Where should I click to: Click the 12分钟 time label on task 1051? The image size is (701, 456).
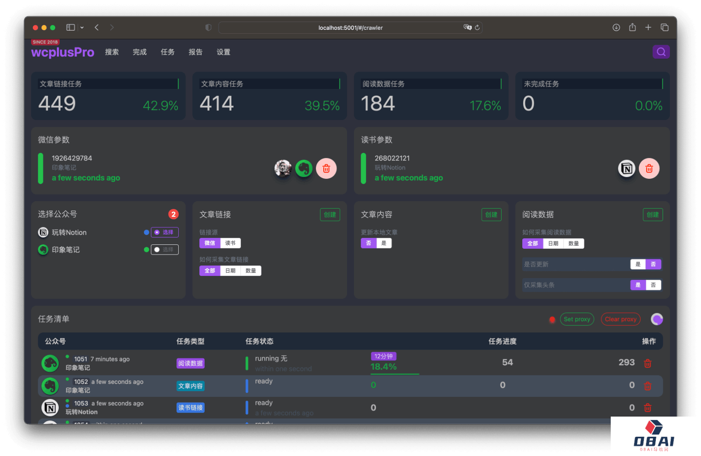[383, 356]
